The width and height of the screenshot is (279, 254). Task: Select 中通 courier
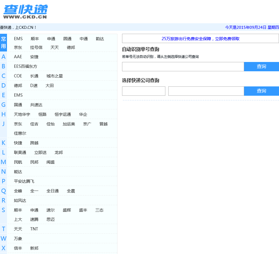point(84,39)
